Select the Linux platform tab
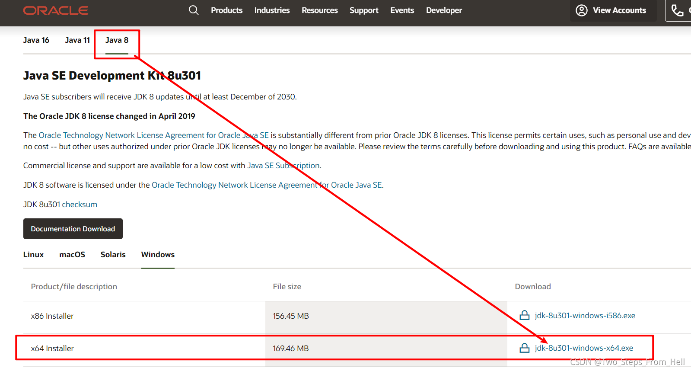The width and height of the screenshot is (691, 371). [x=33, y=255]
